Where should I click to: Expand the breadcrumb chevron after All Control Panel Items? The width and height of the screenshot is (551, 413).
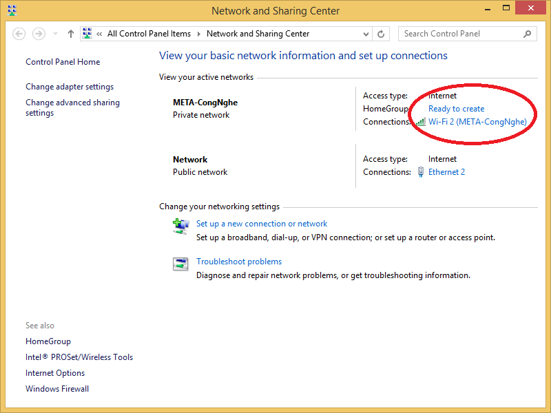198,34
